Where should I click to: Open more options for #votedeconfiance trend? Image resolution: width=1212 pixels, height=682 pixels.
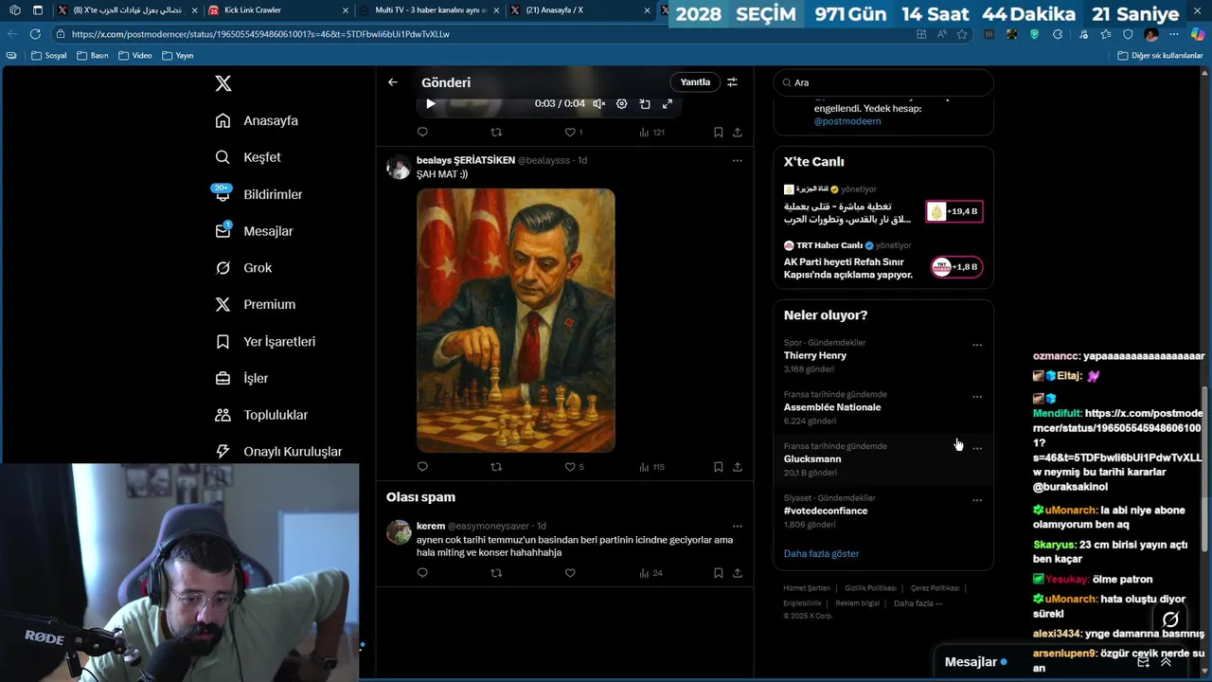tap(977, 500)
